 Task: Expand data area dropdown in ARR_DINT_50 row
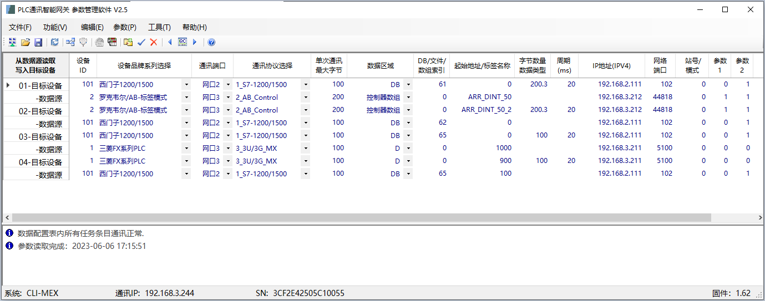tap(408, 98)
